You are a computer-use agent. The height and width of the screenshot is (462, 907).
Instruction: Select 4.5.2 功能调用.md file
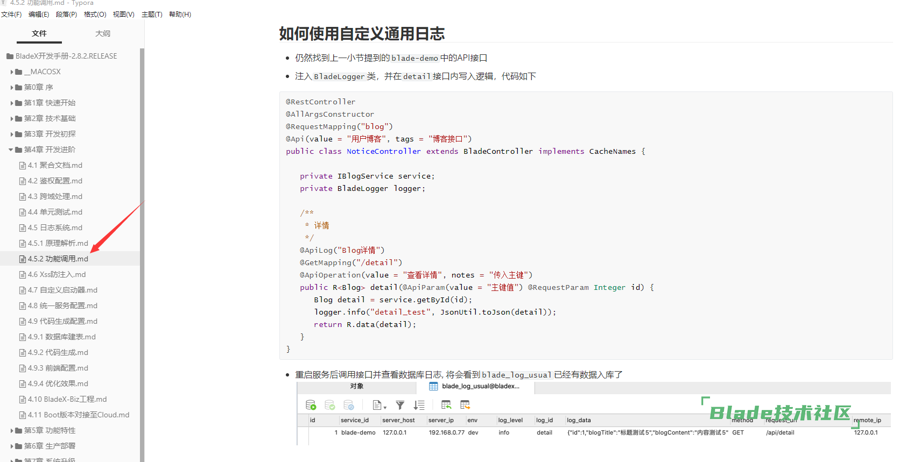click(x=58, y=259)
